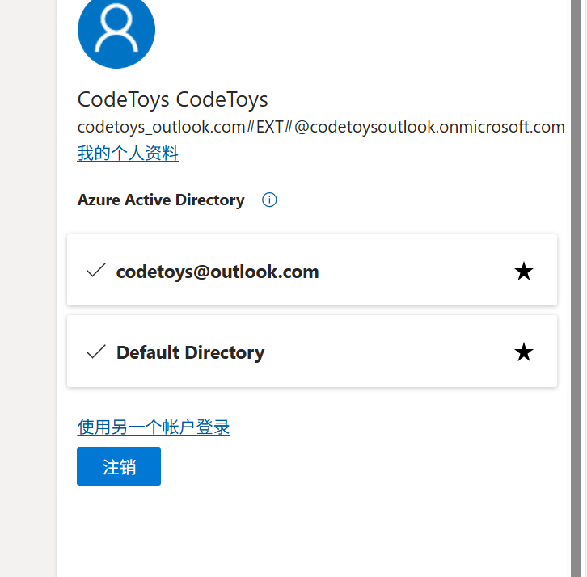Click the CodeToys CodeToys account name

pyautogui.click(x=172, y=100)
